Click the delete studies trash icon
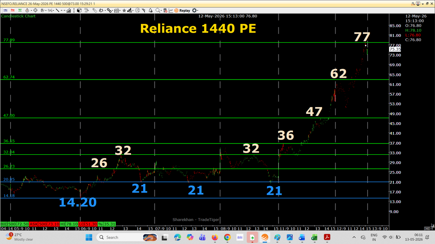435x244 pixels. click(x=165, y=10)
